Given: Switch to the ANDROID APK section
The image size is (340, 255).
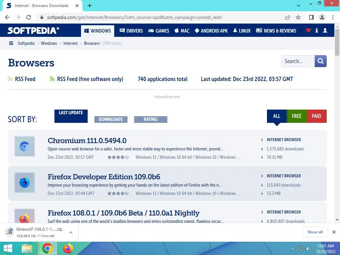Looking at the screenshot, I should pyautogui.click(x=211, y=31).
